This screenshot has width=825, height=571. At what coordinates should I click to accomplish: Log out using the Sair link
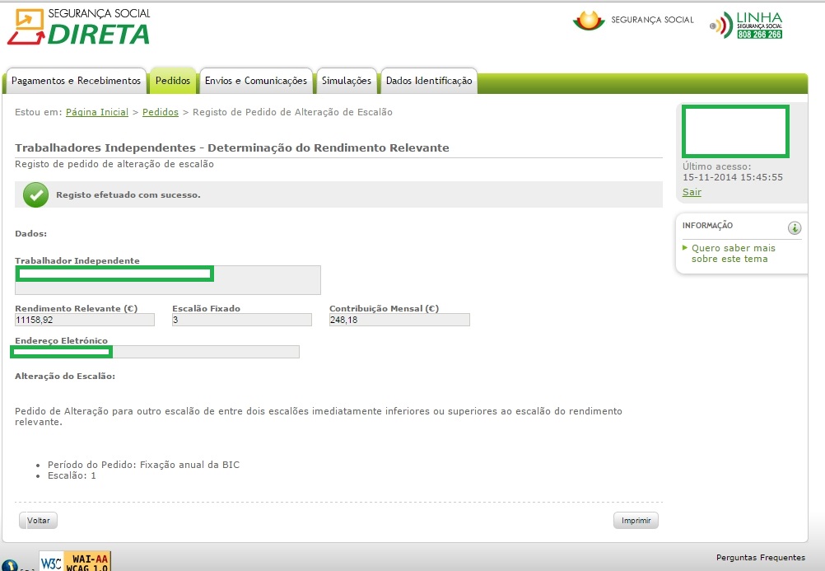point(692,192)
